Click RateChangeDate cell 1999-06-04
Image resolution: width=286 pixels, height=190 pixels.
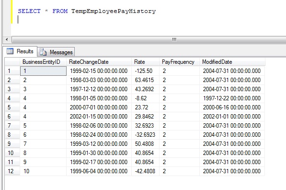(99, 171)
